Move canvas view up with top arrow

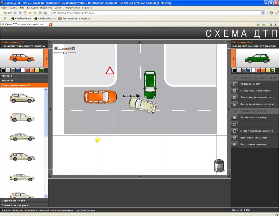click(x=139, y=42)
